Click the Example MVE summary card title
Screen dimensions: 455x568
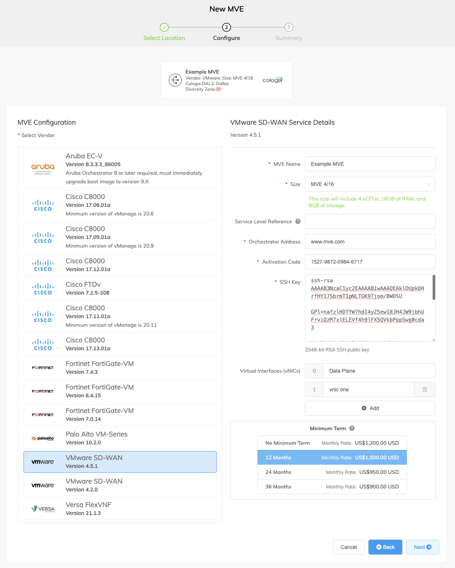click(202, 72)
